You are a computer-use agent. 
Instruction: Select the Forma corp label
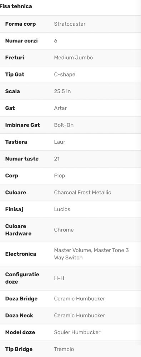(20, 24)
